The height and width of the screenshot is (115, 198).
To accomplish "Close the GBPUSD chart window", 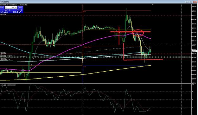I will tap(195, 2).
